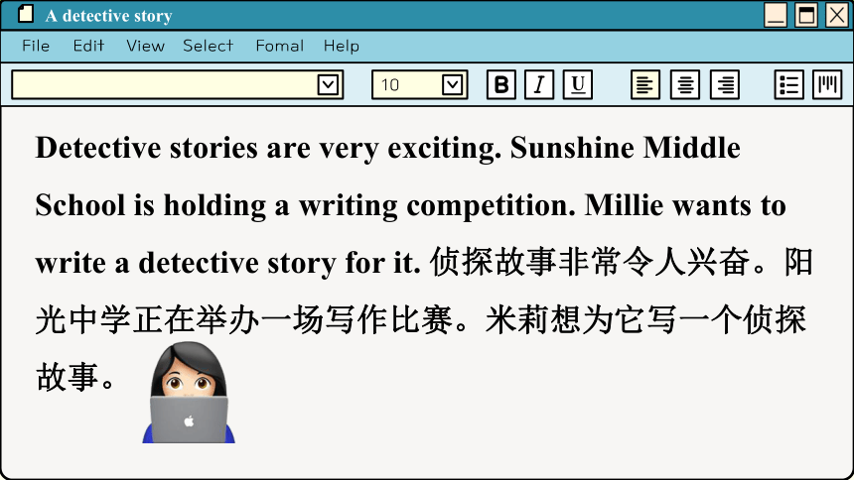Open the File menu
854x480 pixels.
pos(36,46)
